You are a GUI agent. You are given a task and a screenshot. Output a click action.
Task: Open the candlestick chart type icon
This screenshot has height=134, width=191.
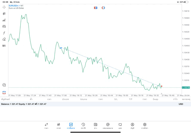click(4, 13)
